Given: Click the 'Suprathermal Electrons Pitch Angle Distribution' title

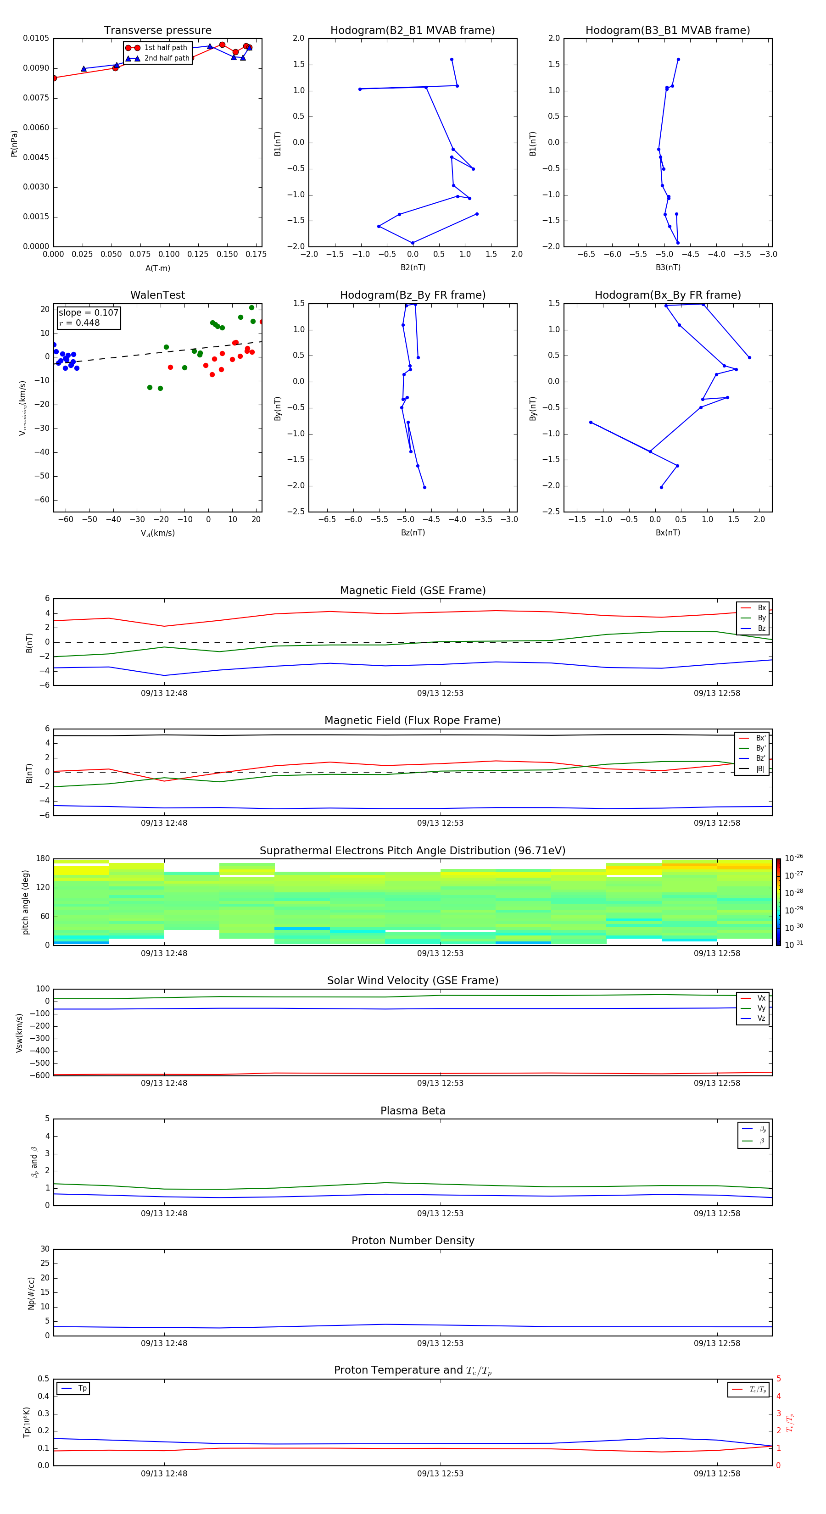Looking at the screenshot, I should point(412,851).
